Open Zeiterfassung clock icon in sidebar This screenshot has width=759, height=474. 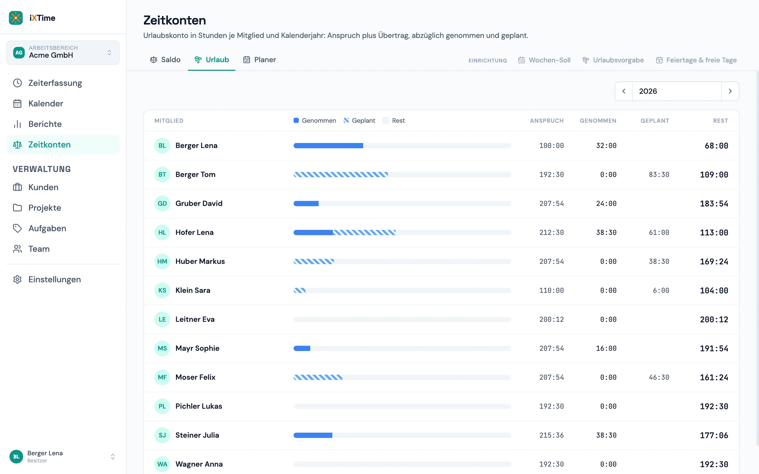coord(17,83)
